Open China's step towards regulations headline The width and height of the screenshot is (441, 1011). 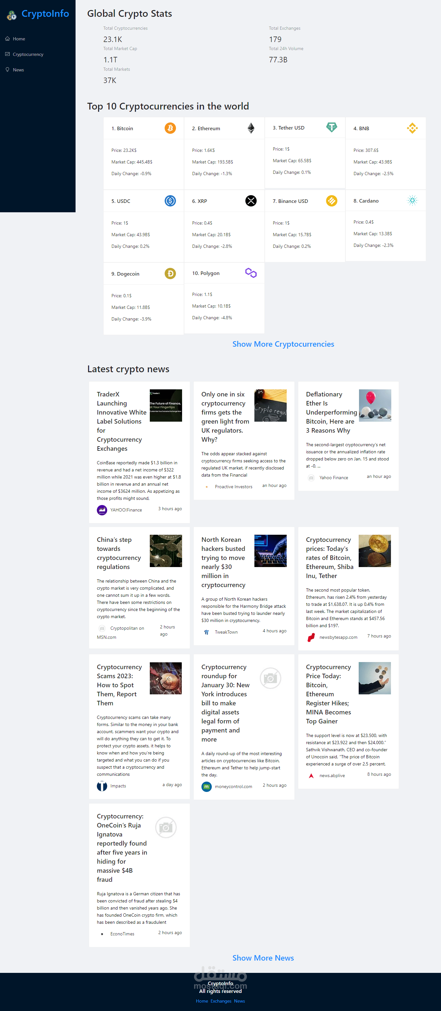(x=119, y=553)
